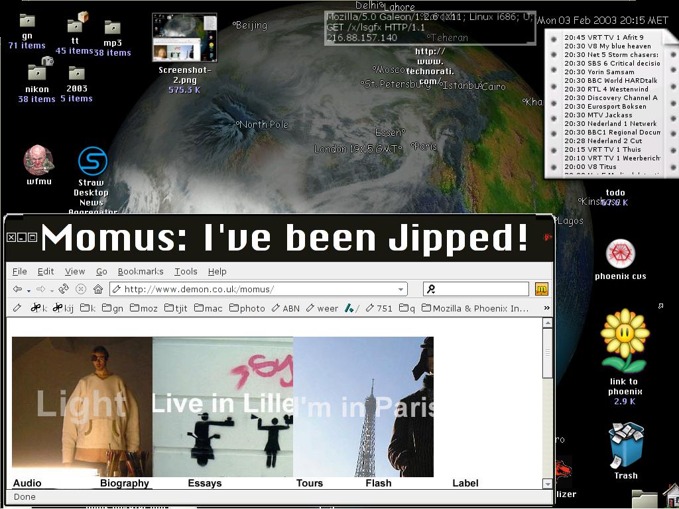Select '20:30 BBC World HARDtalk' TV listing
The width and height of the screenshot is (679, 509).
[x=611, y=80]
